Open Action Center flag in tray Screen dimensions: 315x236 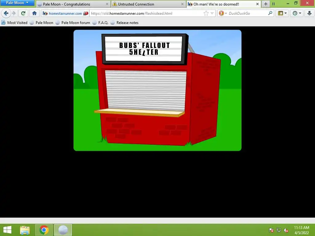(271, 230)
